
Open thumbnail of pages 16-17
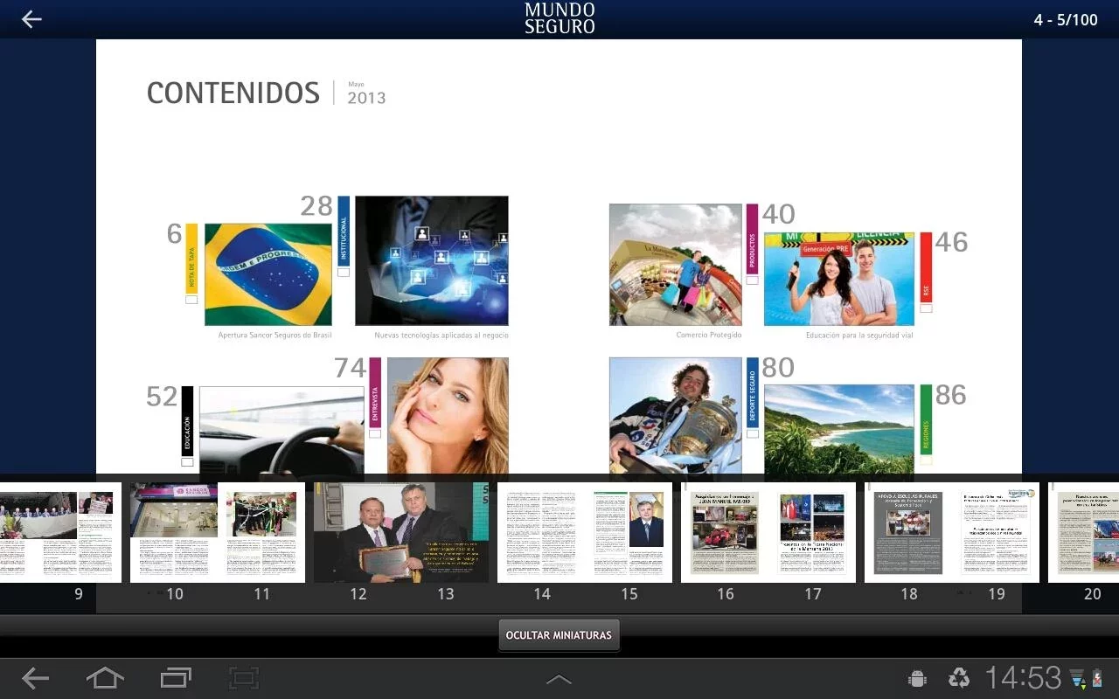(768, 532)
